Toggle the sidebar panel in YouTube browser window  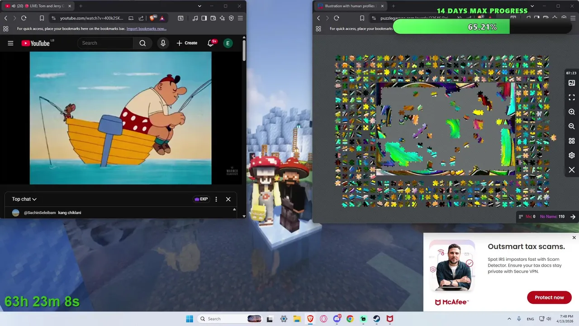(204, 18)
